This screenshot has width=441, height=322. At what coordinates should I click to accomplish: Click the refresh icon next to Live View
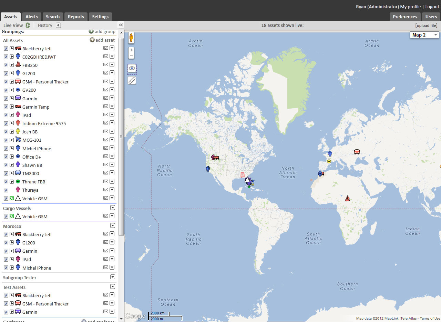pos(28,25)
